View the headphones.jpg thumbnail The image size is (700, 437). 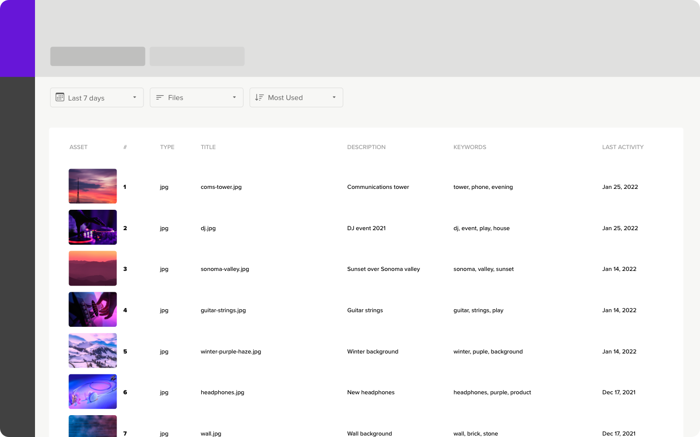92,391
